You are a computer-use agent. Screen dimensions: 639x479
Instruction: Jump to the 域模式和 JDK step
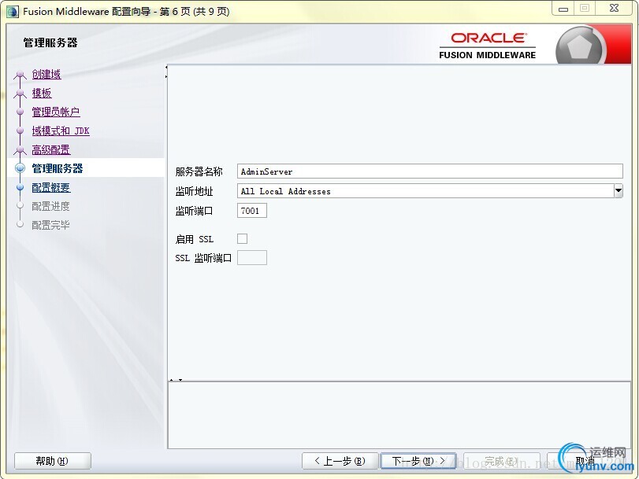61,131
